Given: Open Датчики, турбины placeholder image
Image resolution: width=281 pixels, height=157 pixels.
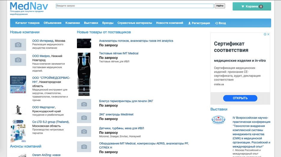Looking at the screenshot, I should tap(84, 131).
